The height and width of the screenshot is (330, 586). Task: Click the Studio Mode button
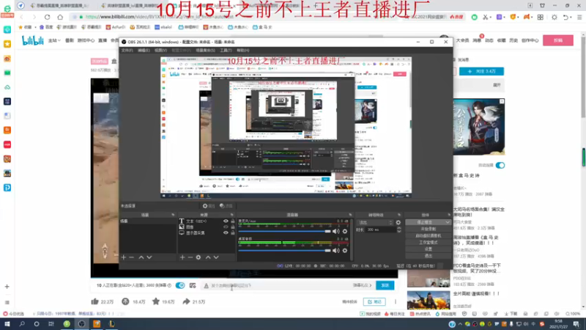[x=429, y=243]
